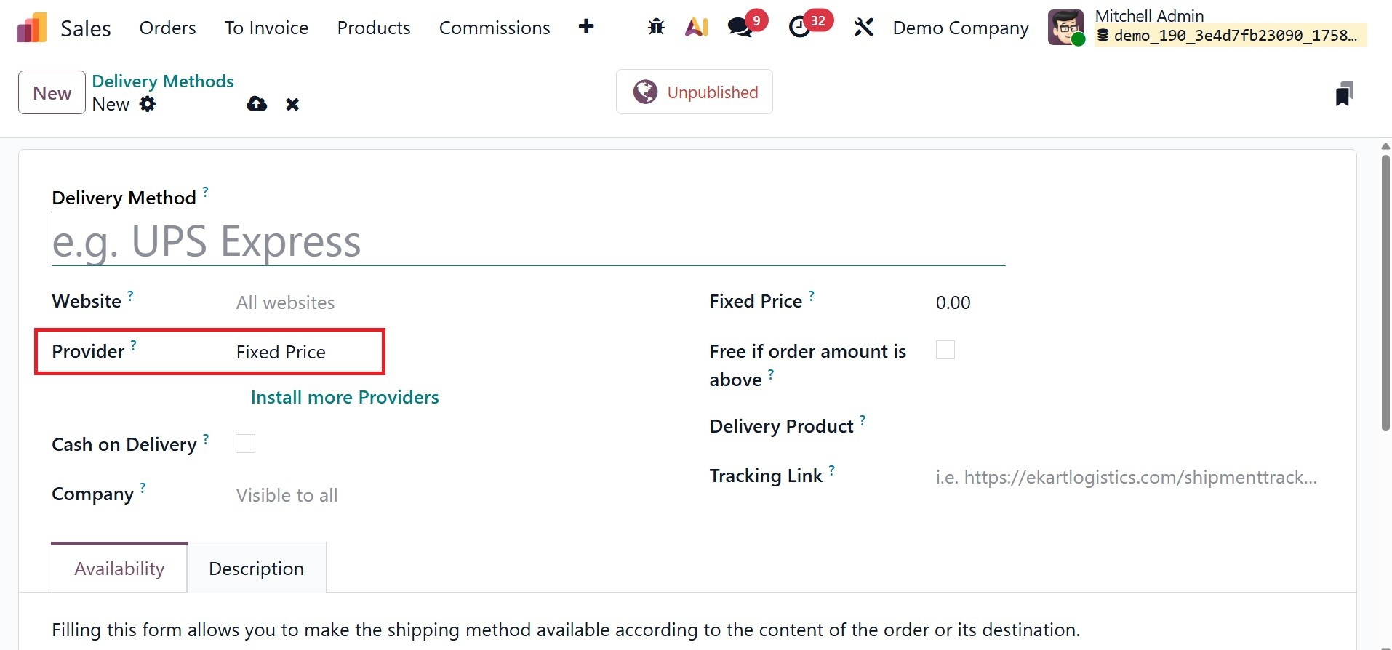The width and height of the screenshot is (1392, 650).
Task: Switch to the Description tab
Action: click(256, 569)
